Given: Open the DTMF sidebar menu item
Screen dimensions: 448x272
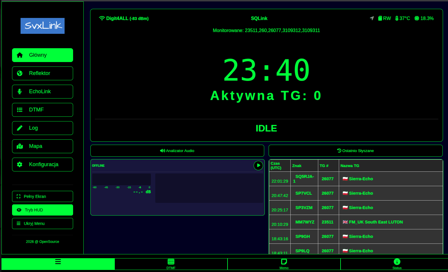Looking at the screenshot, I should (x=43, y=110).
